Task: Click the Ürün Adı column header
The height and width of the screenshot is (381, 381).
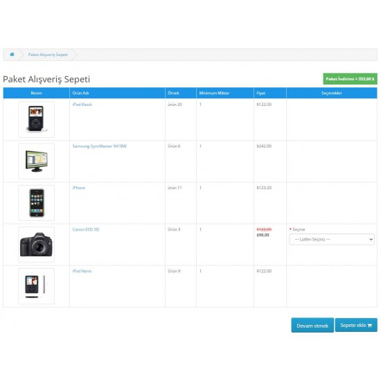Action: 117,93
